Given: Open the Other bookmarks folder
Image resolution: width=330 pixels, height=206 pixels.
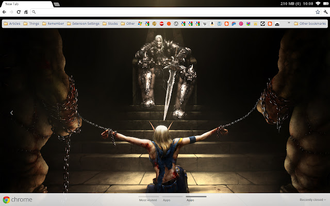Looking at the screenshot, I should 310,24.
